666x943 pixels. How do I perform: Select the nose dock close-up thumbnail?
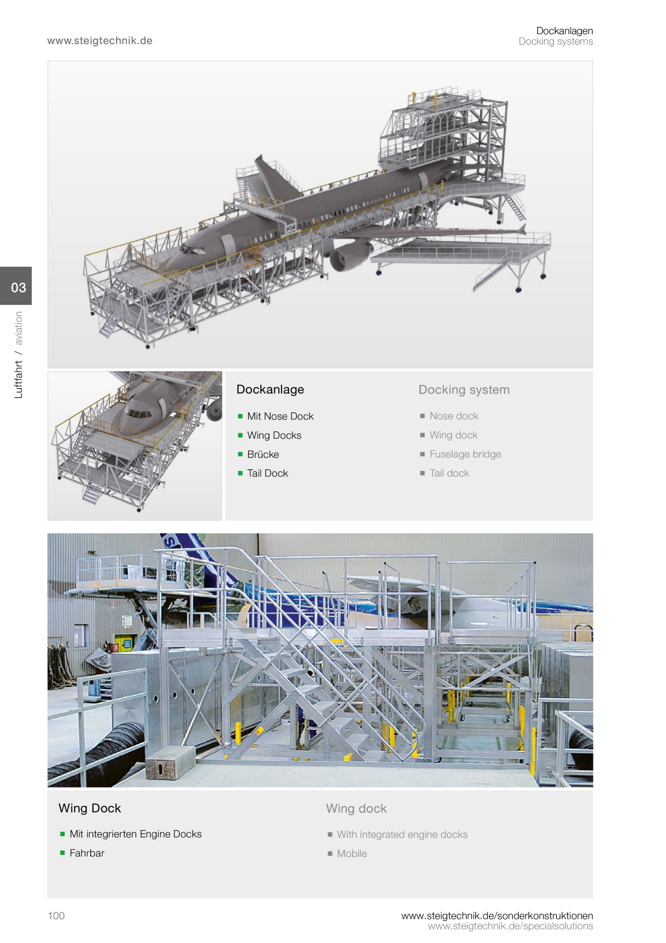135,446
